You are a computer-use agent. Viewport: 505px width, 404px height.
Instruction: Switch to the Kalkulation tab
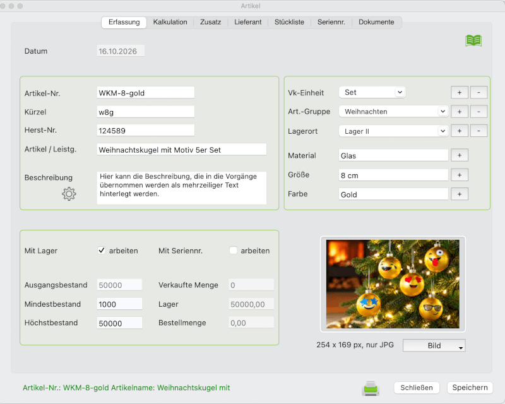point(170,22)
